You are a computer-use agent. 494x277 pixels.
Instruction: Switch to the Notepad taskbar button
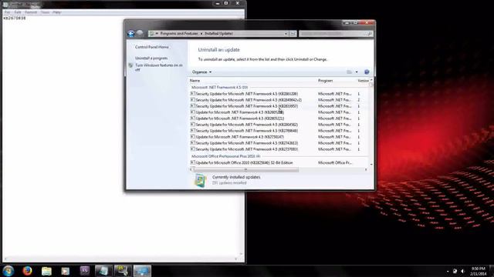pyautogui.click(x=103, y=271)
